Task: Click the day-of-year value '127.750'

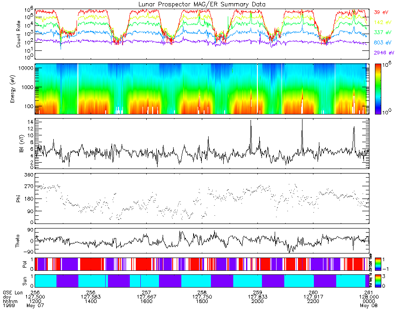Action: point(202,297)
